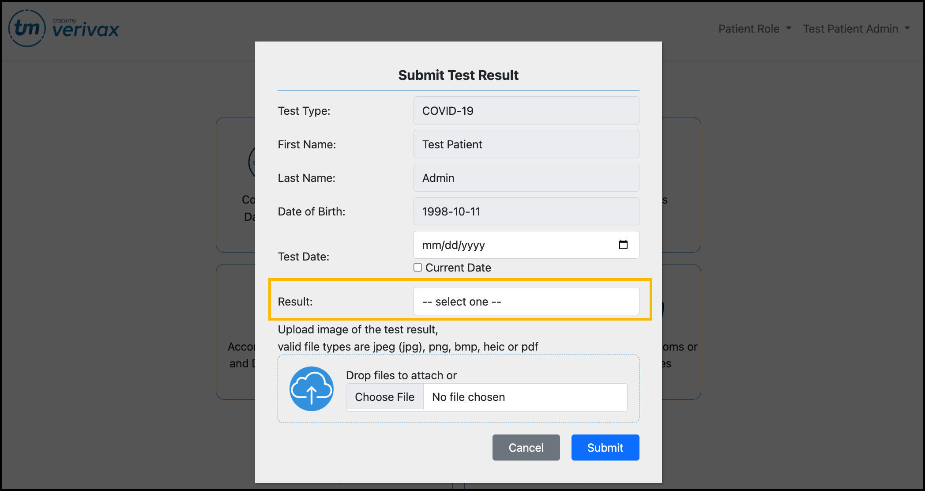
Task: Click the Test Patient Admin dropdown caret
Action: pyautogui.click(x=907, y=28)
